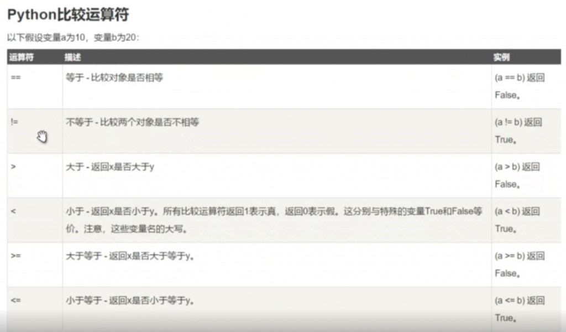This screenshot has width=566, height=332.
Task: Click example '(a <= b) 返回'
Action: point(520,300)
